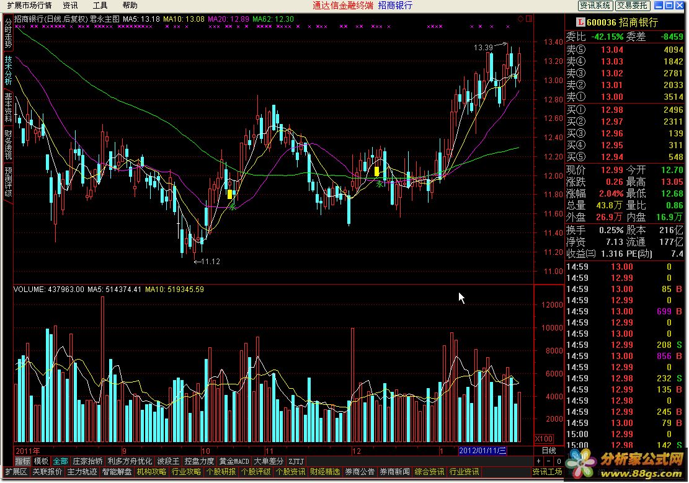Select the 模板 tab
Viewport: 689px width, 483px height.
[x=42, y=461]
